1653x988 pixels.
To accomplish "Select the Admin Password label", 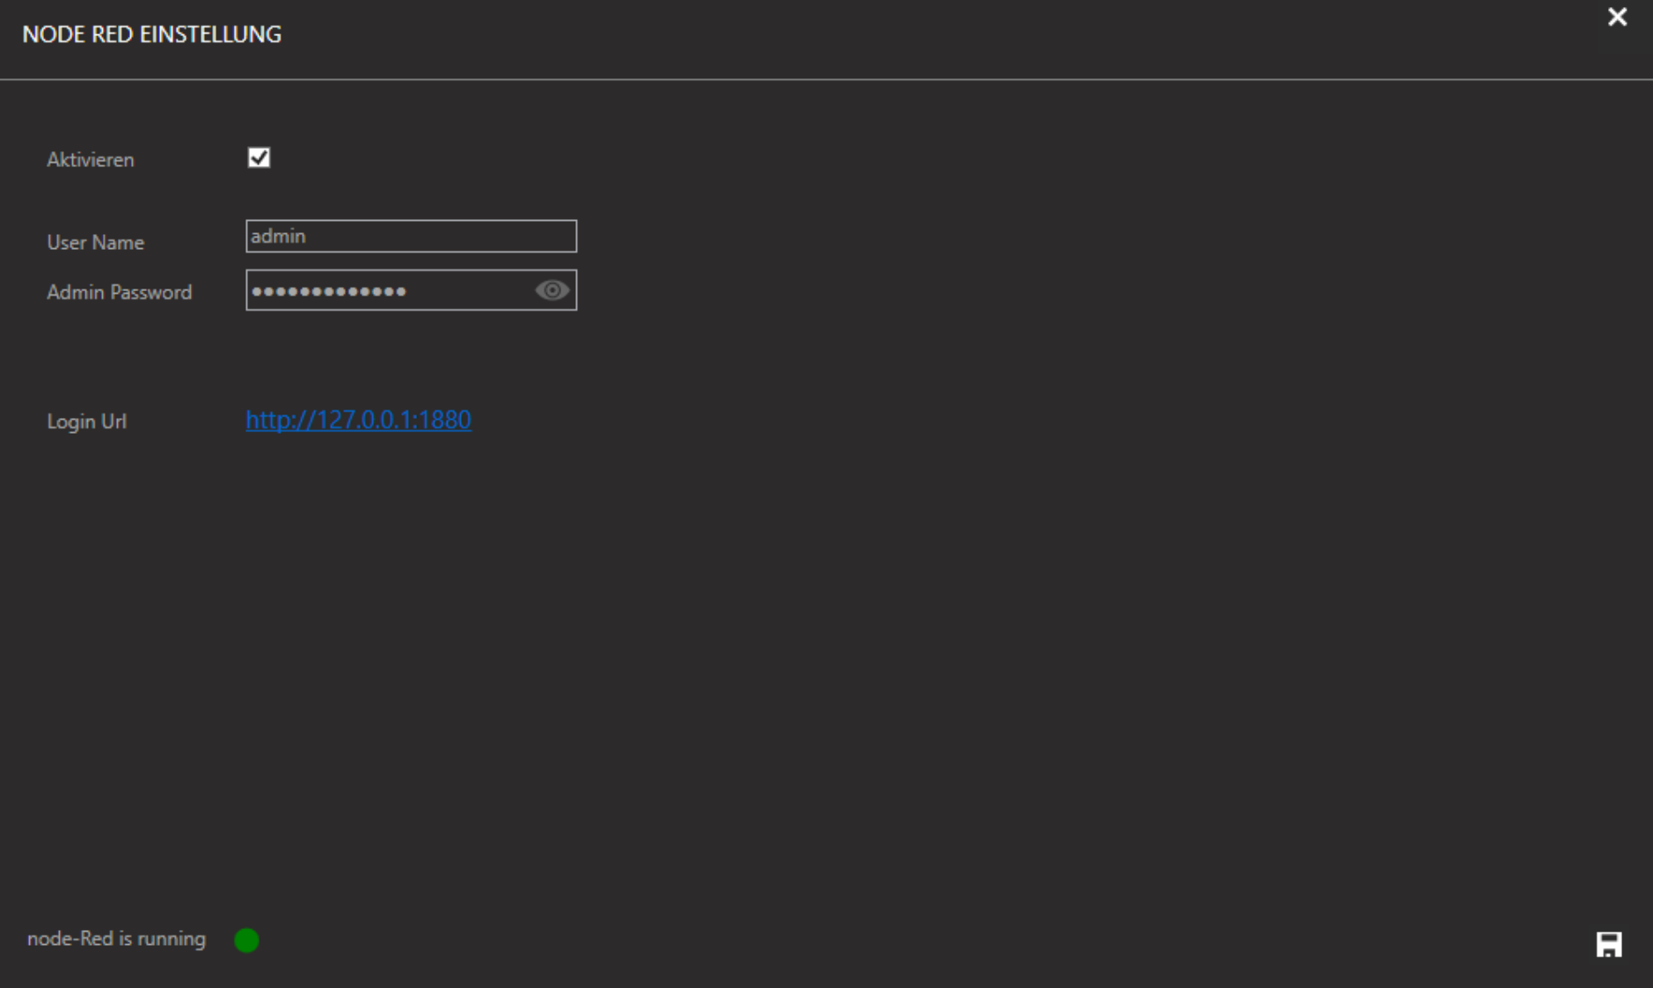I will click(119, 292).
